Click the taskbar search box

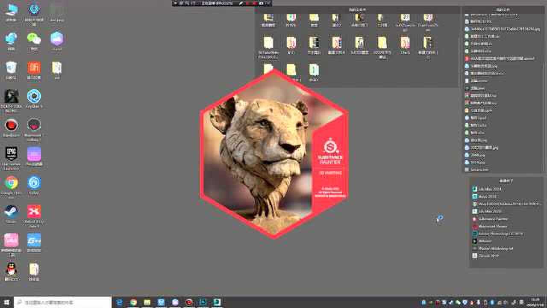[62, 302]
